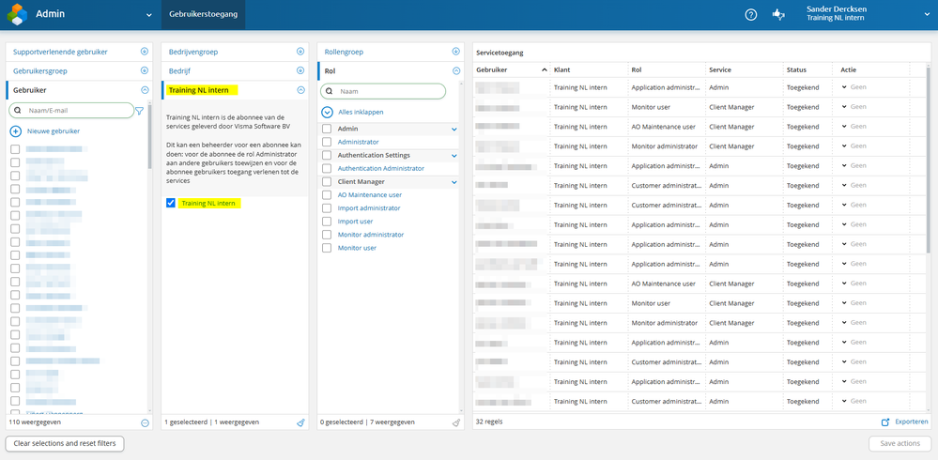Click the Gebruiker list vertical scrollbar
Image resolution: width=938 pixels, height=460 pixels.
point(149,138)
